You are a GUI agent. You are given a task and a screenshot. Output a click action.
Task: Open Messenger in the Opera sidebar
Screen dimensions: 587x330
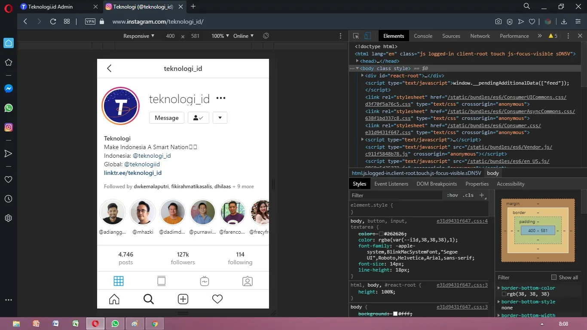pyautogui.click(x=8, y=89)
